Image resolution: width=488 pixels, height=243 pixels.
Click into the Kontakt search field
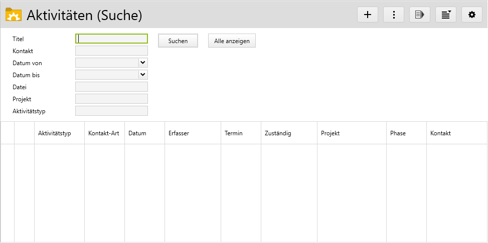[111, 51]
